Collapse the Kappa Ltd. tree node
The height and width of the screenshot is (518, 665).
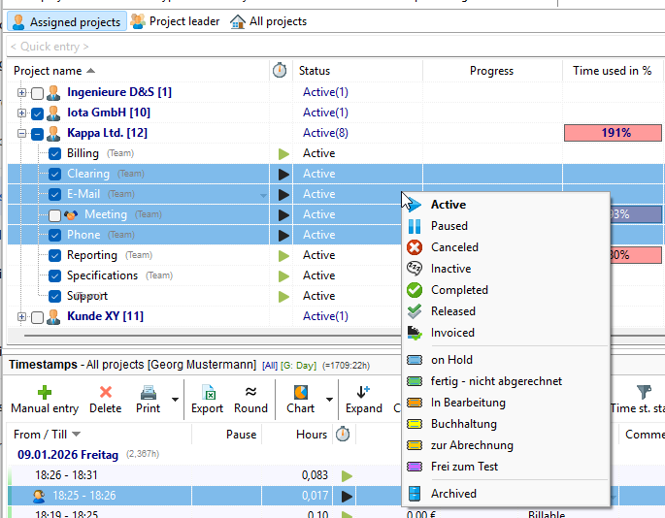click(21, 134)
